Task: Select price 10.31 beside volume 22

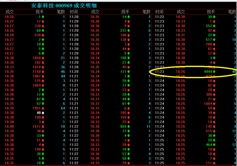Action: click(x=180, y=35)
